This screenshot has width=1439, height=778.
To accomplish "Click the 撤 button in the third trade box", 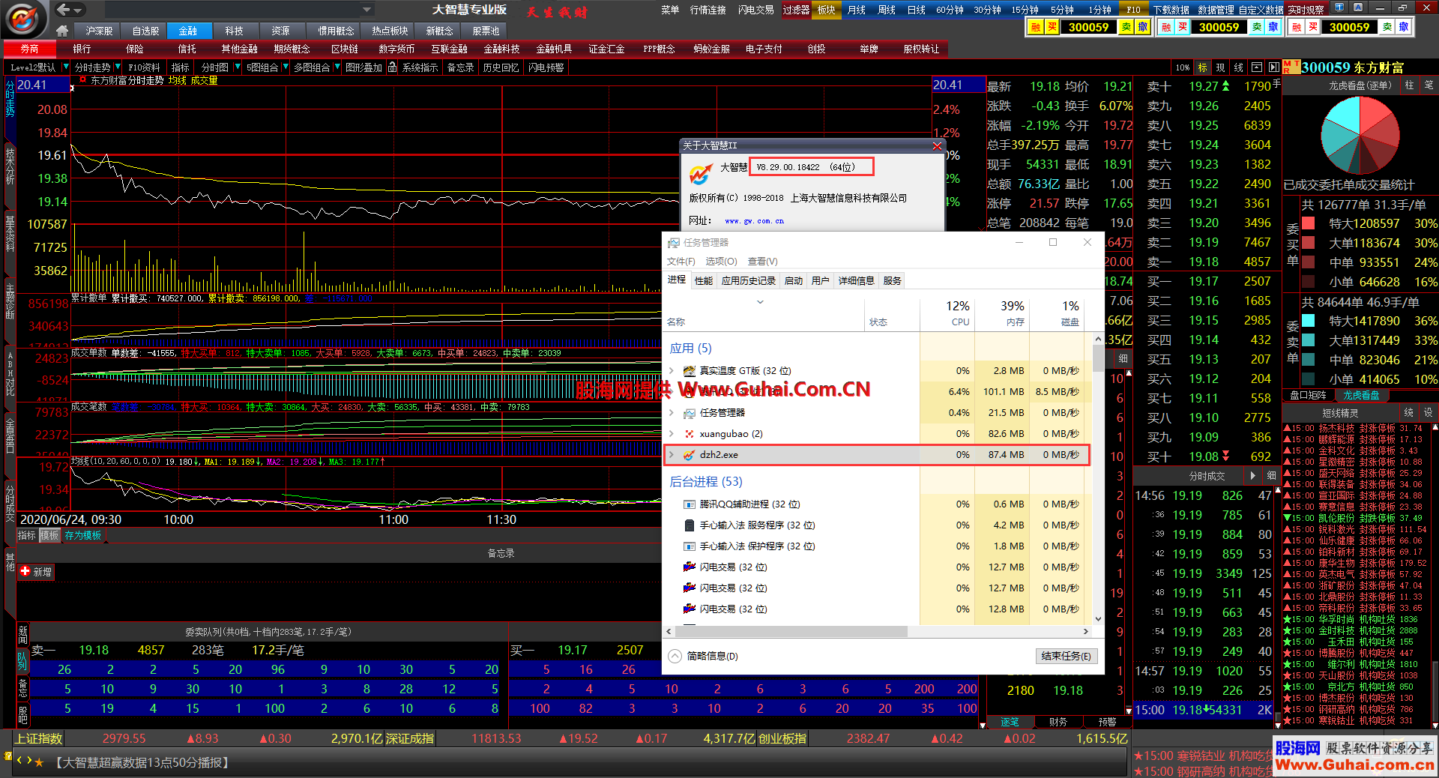I will [1404, 27].
